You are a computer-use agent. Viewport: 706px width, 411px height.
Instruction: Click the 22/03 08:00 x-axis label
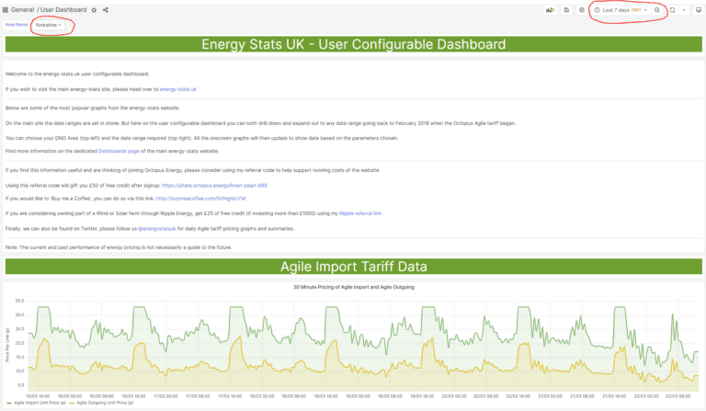tap(678, 396)
